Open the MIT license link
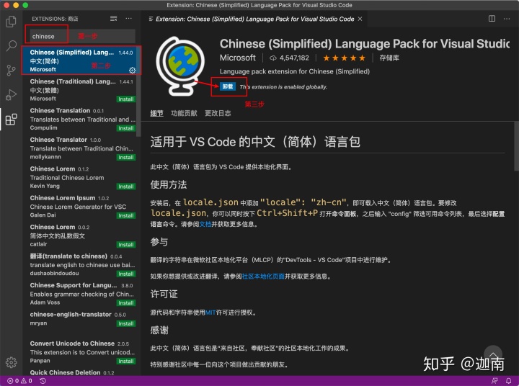 [210, 313]
